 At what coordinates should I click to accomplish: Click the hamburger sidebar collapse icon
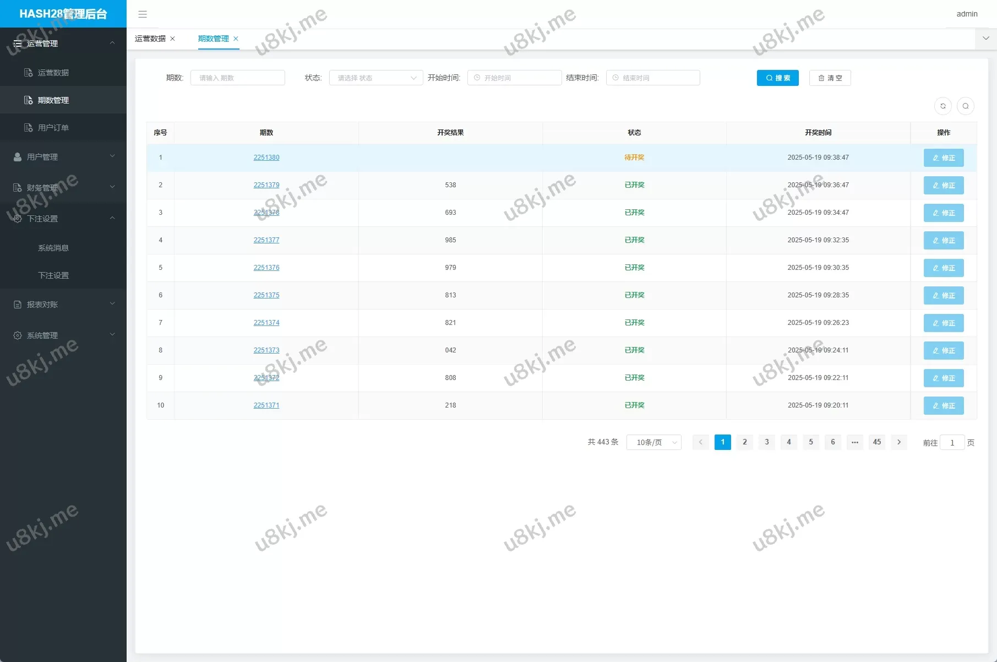click(143, 14)
